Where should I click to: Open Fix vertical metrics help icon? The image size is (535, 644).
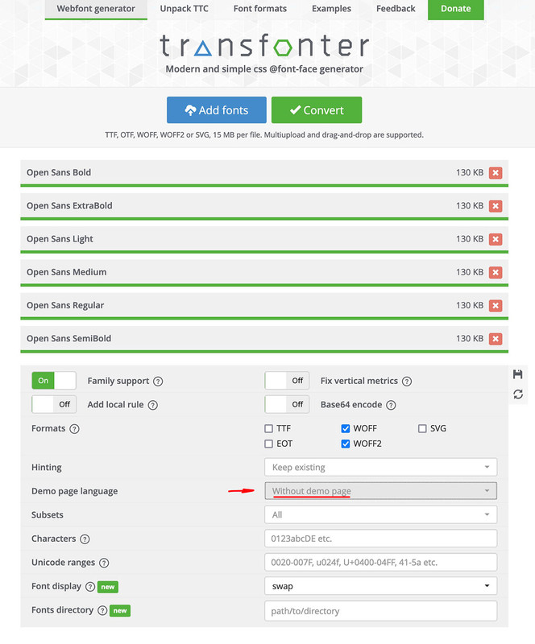pos(407,382)
